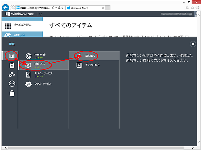The image size is (202, 151).
Task: Click the browser forward button
Action: tap(12, 8)
